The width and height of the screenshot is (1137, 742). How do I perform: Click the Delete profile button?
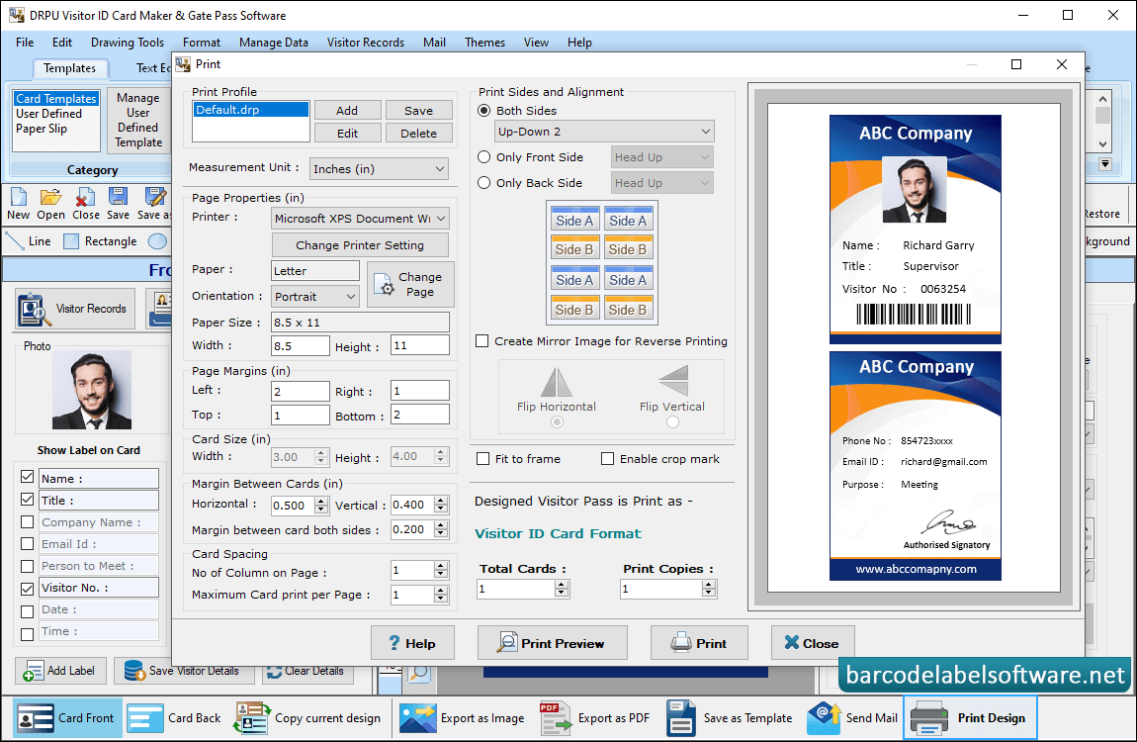pos(418,134)
